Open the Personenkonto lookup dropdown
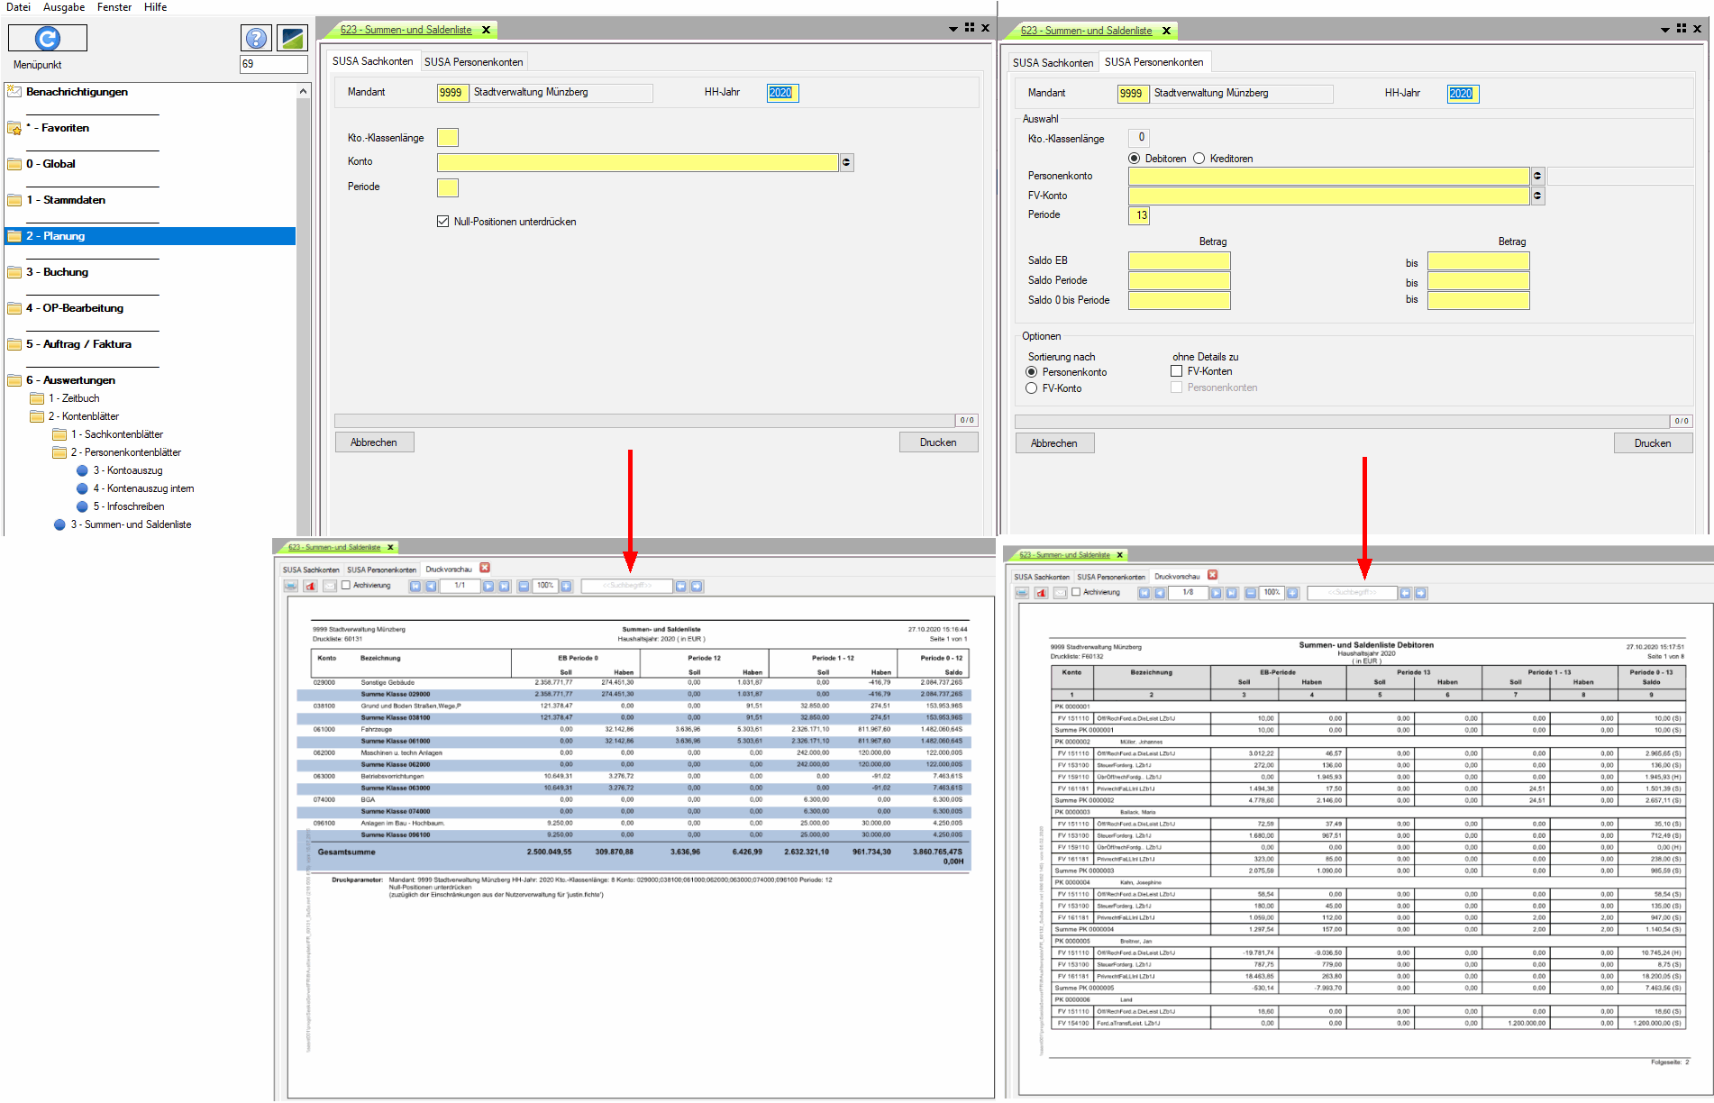 [x=1537, y=177]
